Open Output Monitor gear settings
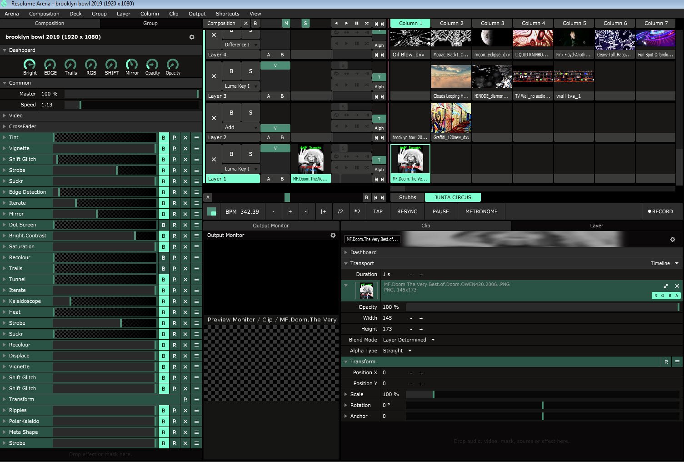684x462 pixels. (333, 236)
